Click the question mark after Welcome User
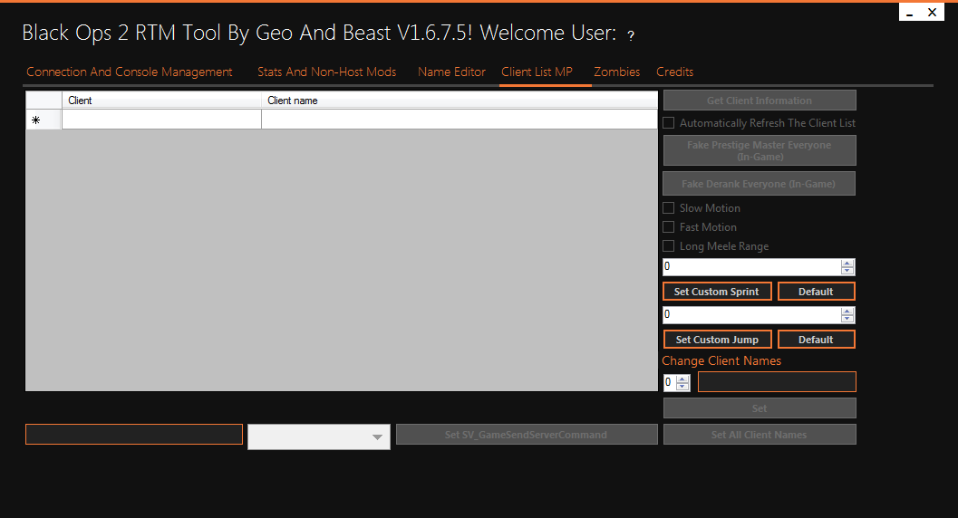The height and width of the screenshot is (518, 958). (631, 35)
